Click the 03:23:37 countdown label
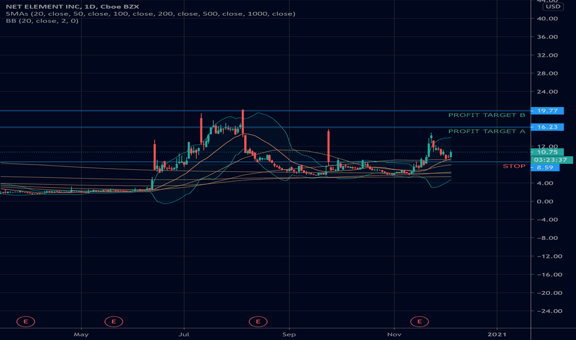 point(551,160)
